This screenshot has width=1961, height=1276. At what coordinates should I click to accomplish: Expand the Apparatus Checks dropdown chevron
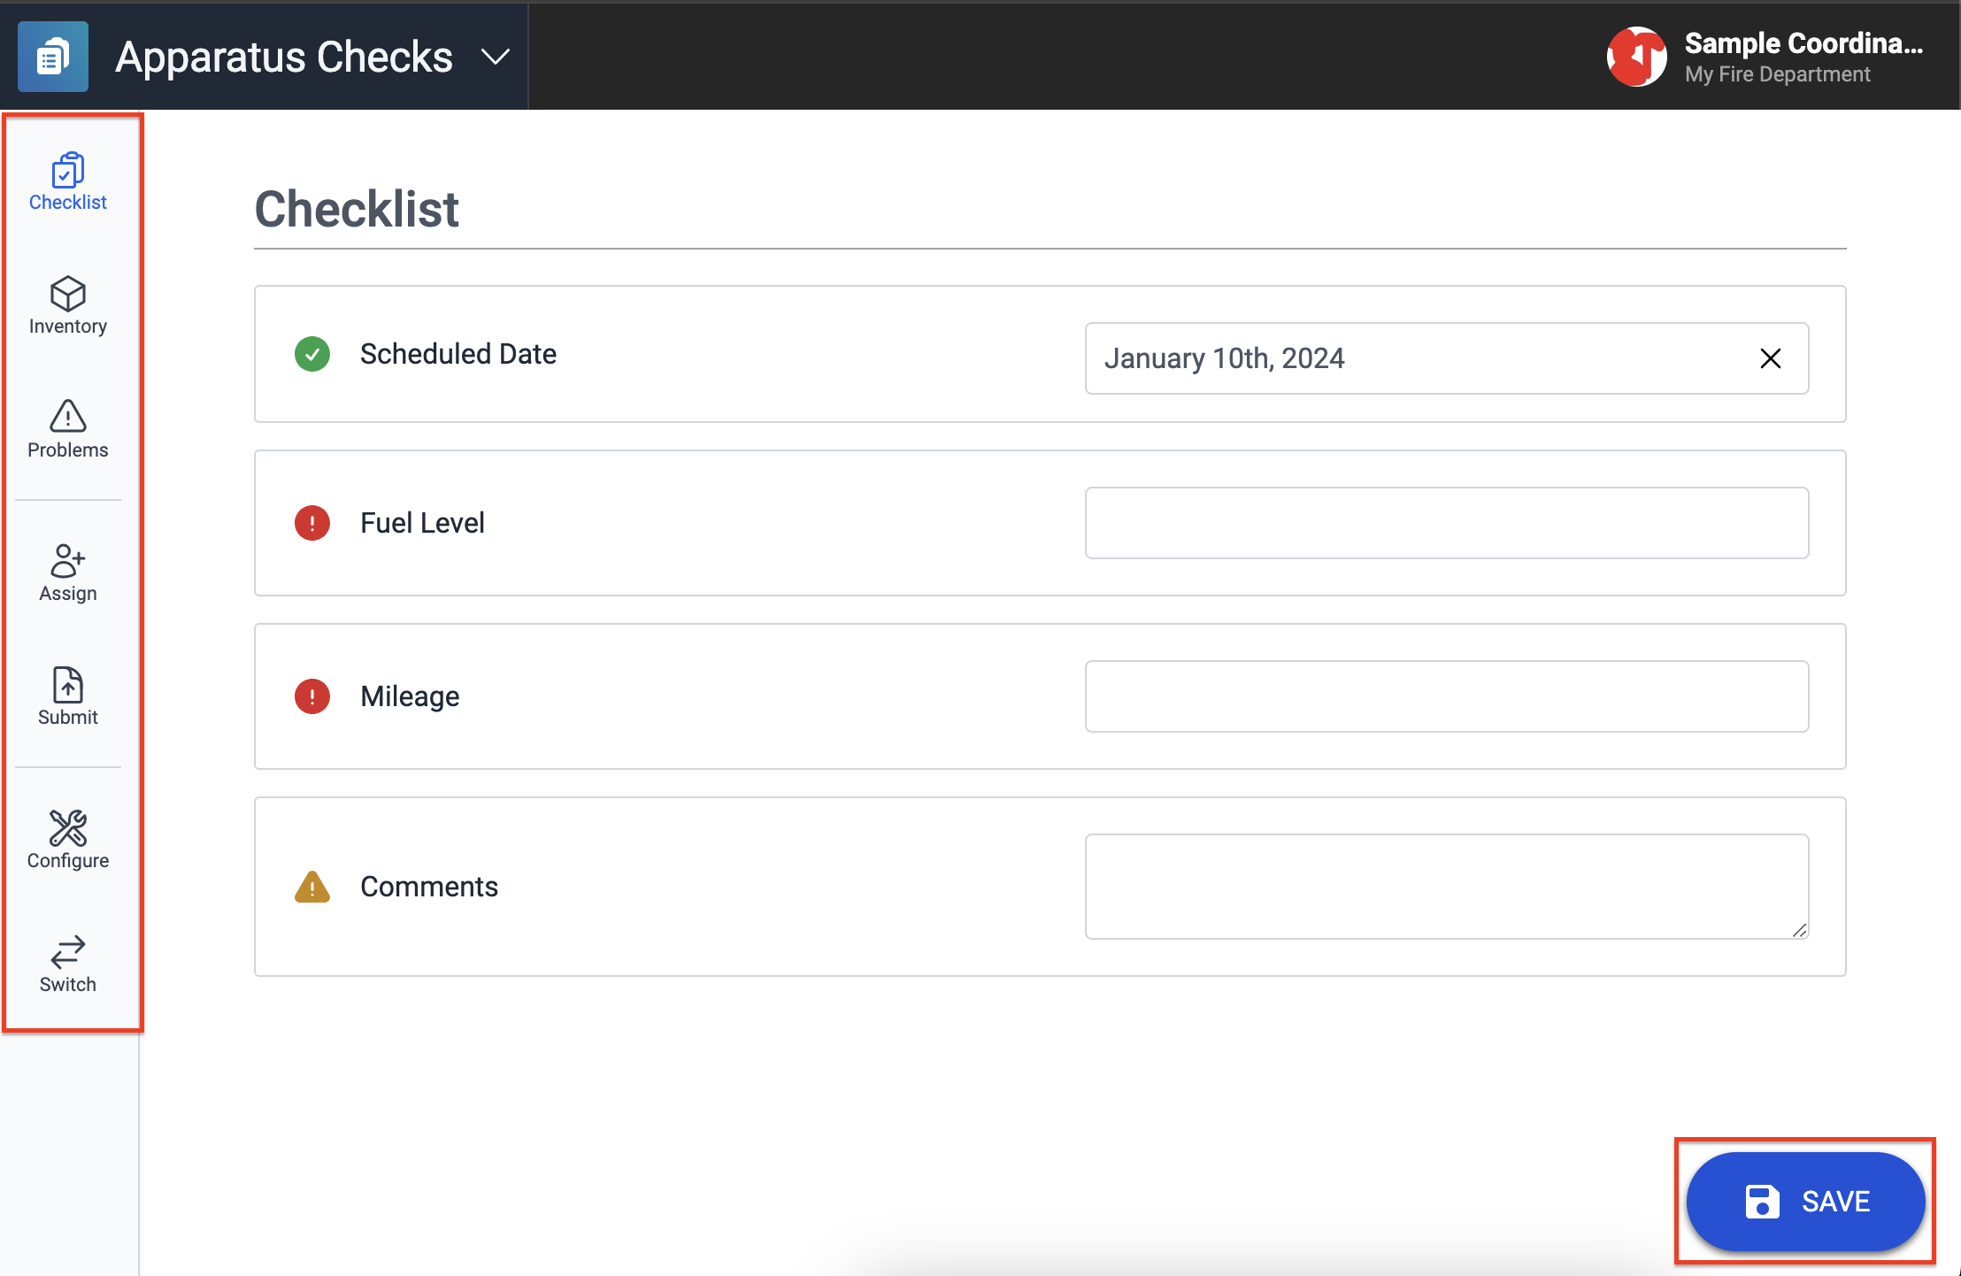click(x=496, y=58)
